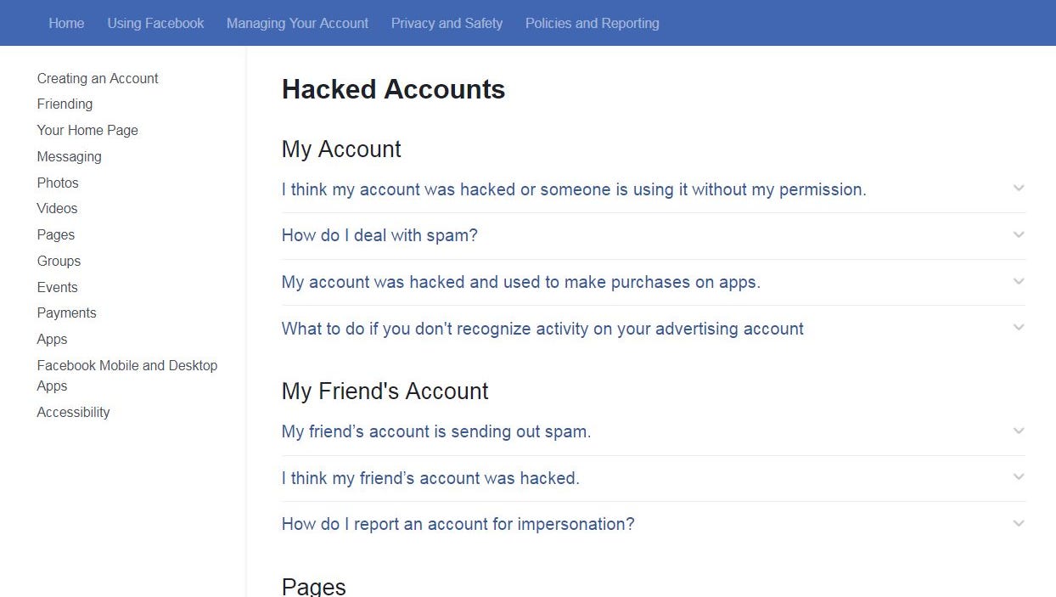Open 'How do I report an account for impersonation?'
Screen dimensions: 1056x597
[458, 524]
